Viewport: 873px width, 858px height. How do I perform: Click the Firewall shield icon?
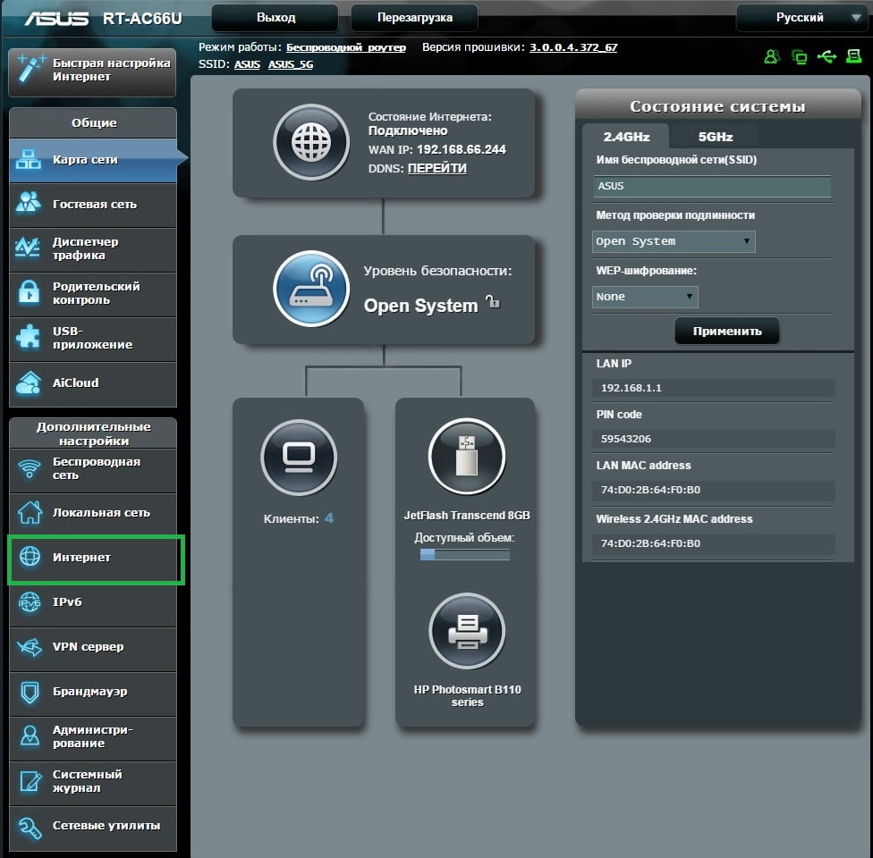[30, 692]
